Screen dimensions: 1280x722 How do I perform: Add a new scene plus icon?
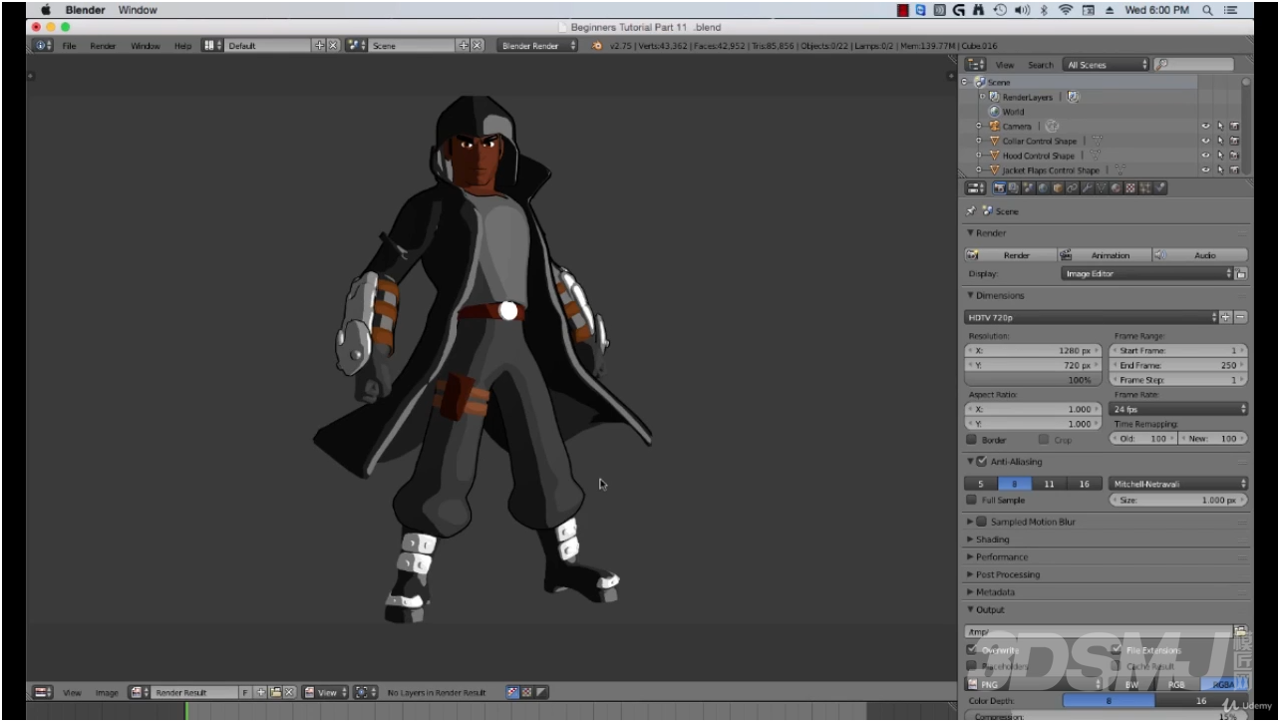[x=464, y=46]
